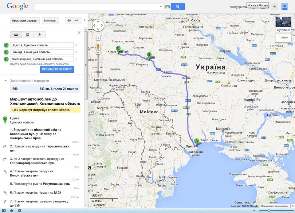Open the 'Мої місця' tab

point(50,21)
